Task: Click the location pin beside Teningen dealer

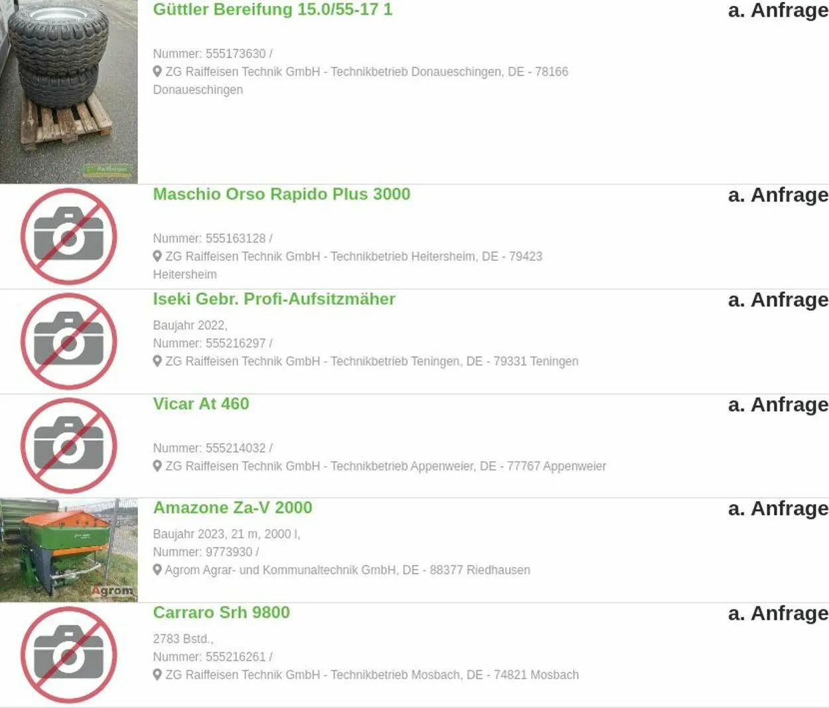Action: pos(157,361)
